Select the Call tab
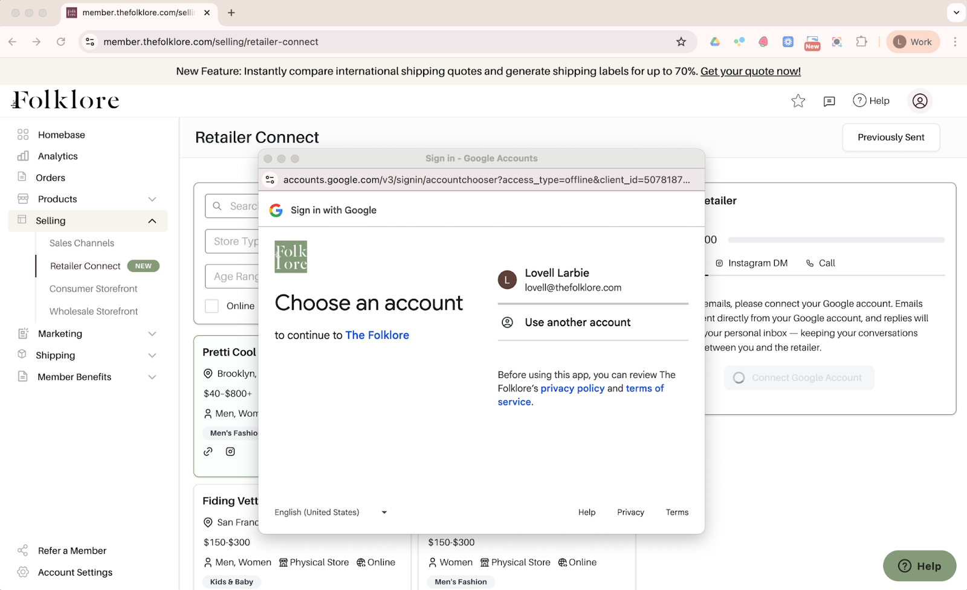This screenshot has height=590, width=967. tap(821, 263)
